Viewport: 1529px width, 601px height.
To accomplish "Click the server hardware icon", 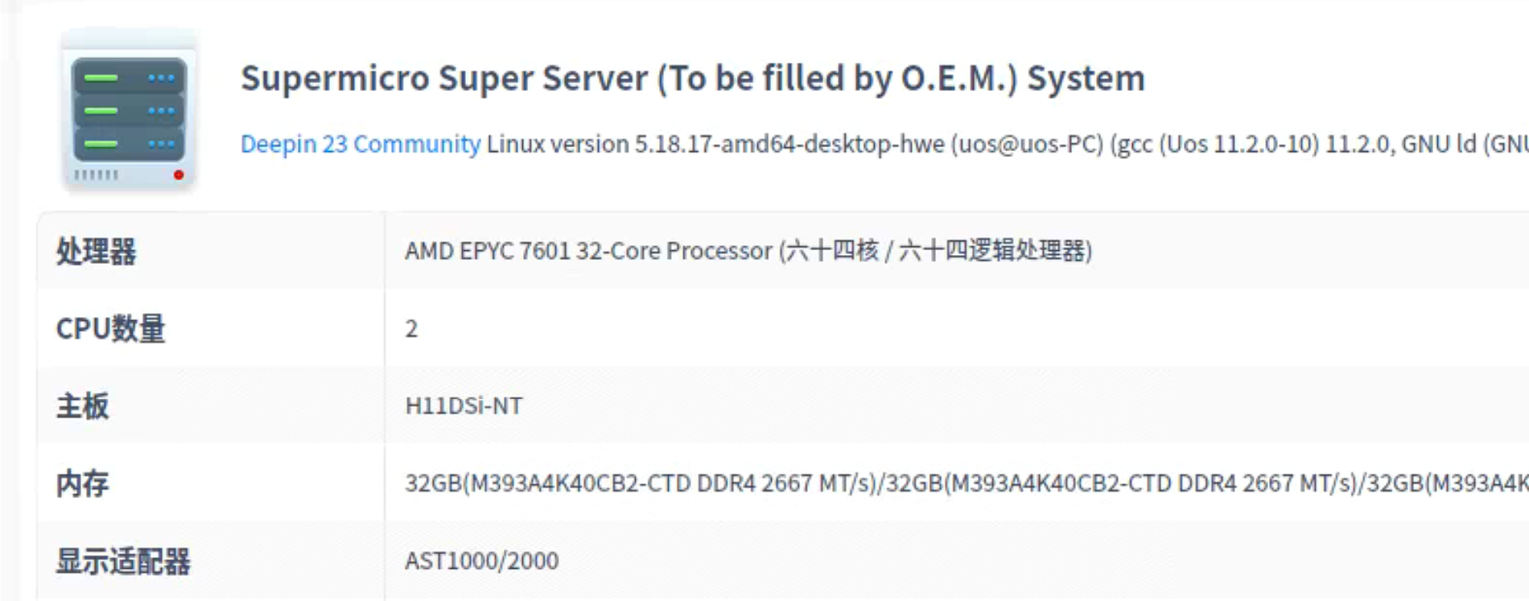I will click(129, 110).
